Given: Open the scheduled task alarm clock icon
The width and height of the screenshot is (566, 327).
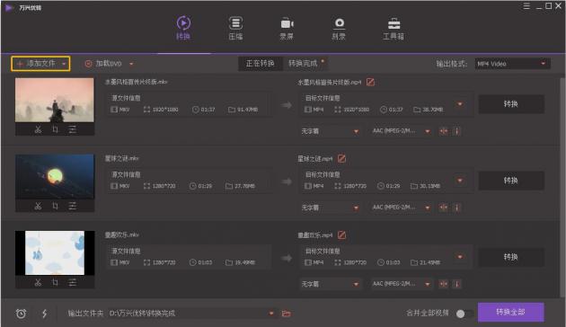Looking at the screenshot, I should click(21, 314).
